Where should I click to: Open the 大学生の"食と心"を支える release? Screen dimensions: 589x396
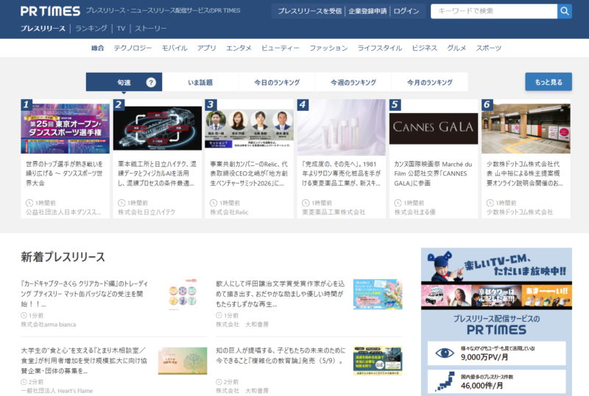pos(84,361)
